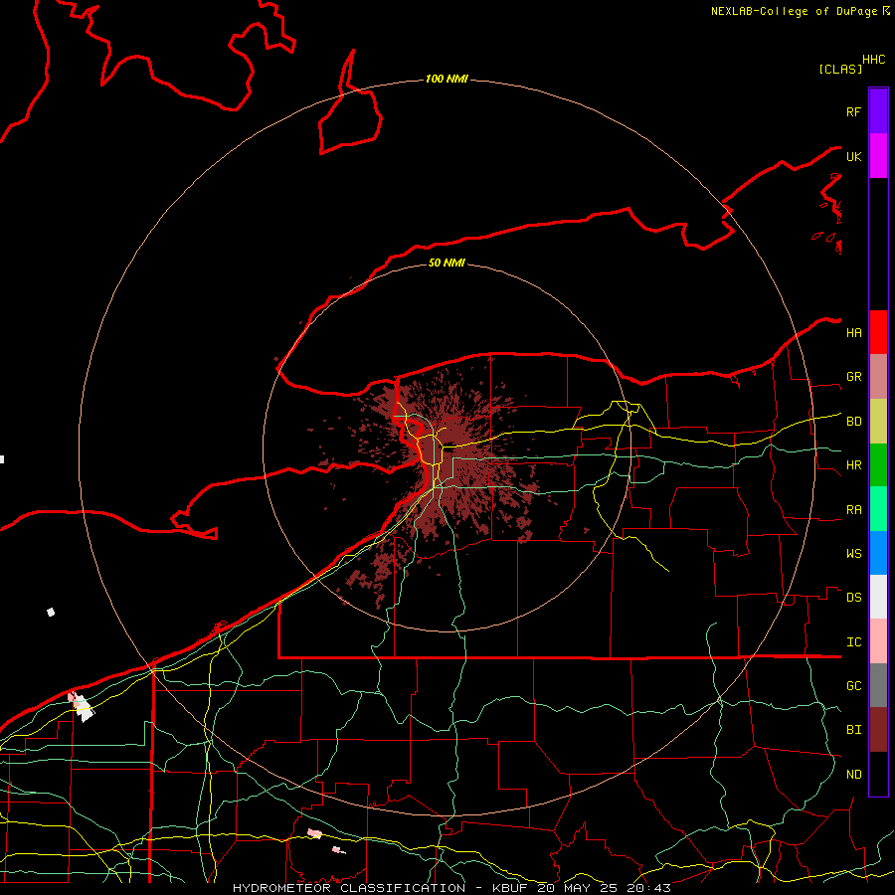
Task: Select the GR dusty-pink legend swatch
Action: (x=878, y=377)
